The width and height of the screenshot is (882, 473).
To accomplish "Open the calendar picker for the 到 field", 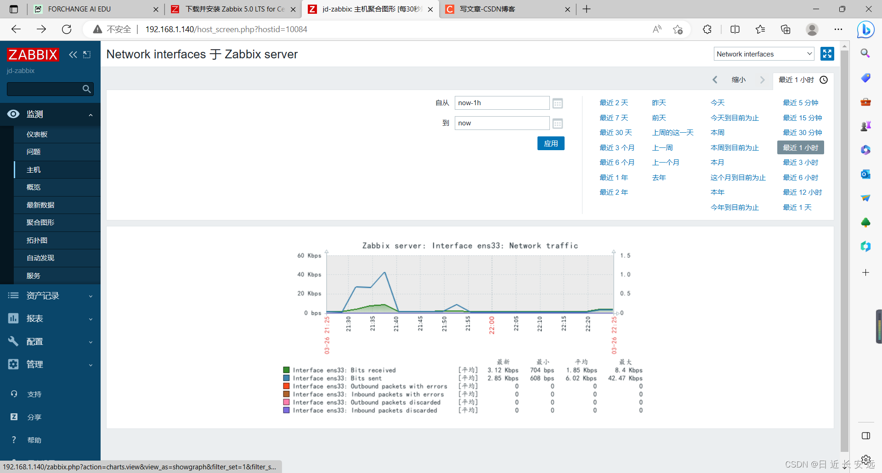I will [558, 124].
